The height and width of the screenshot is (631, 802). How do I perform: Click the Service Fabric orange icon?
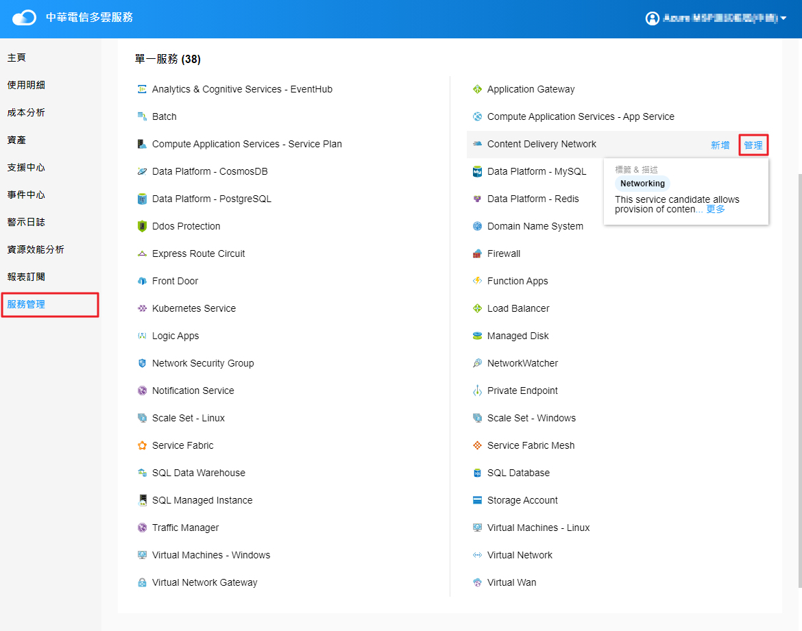tap(142, 445)
